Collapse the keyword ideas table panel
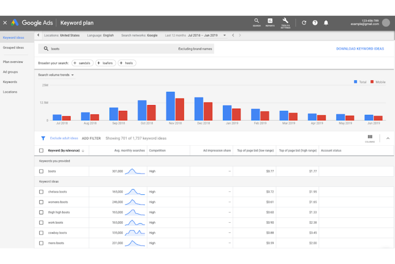The width and height of the screenshot is (395, 264). (388, 138)
